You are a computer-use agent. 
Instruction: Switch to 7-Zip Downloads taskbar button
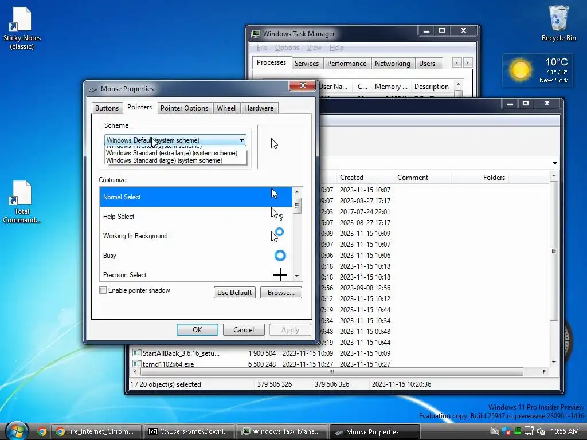point(189,431)
